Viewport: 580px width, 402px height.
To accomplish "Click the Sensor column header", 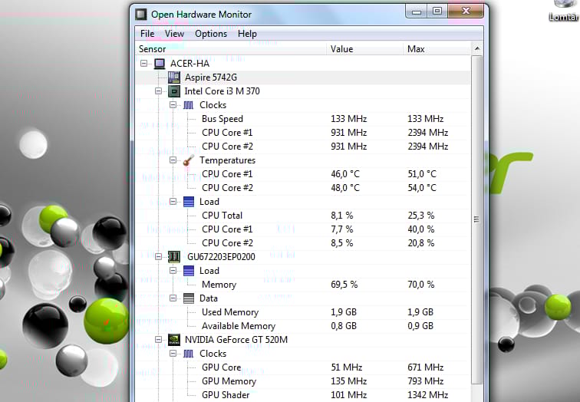I will pyautogui.click(x=232, y=49).
